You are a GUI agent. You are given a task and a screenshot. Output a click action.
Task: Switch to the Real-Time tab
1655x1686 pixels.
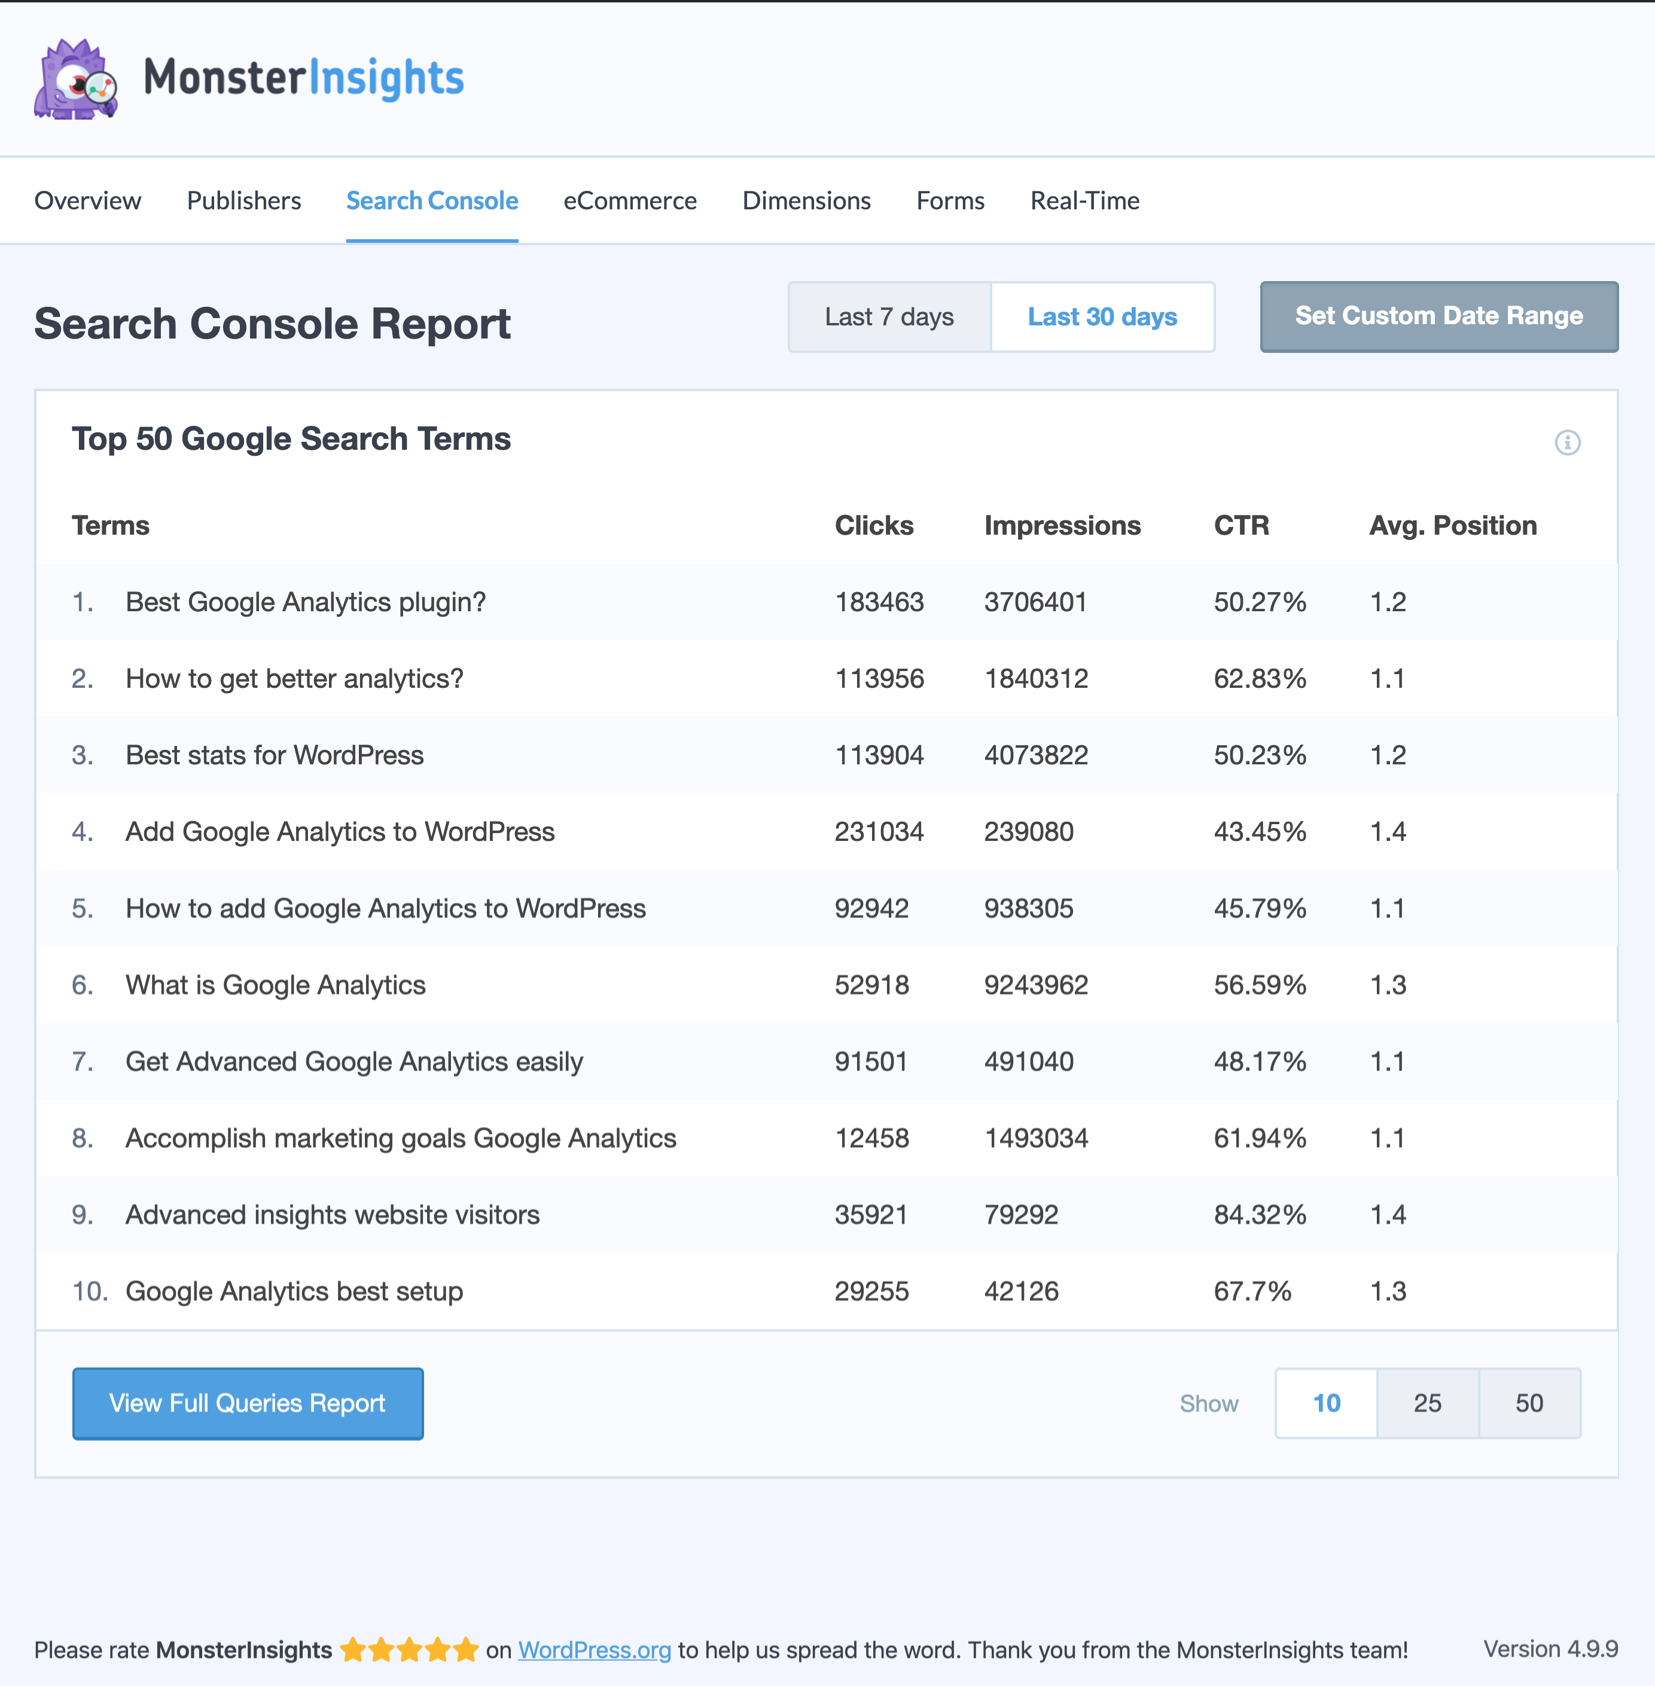click(1084, 201)
